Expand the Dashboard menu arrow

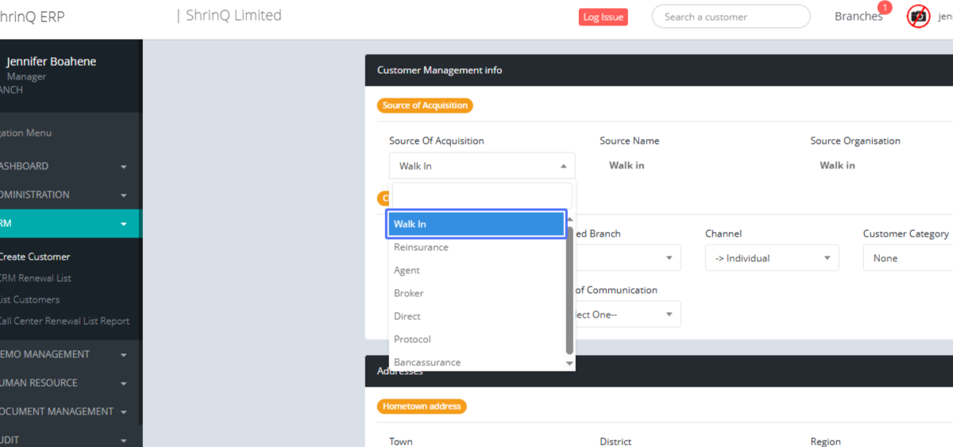coord(123,167)
